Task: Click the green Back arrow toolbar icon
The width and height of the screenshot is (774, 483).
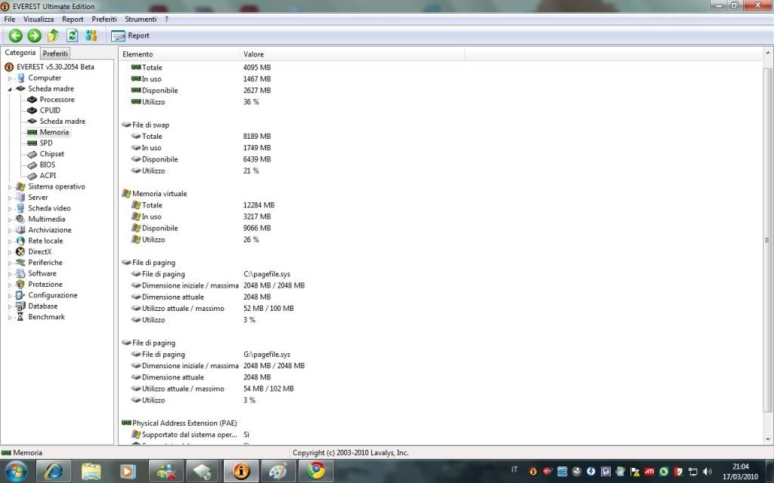Action: 15,35
